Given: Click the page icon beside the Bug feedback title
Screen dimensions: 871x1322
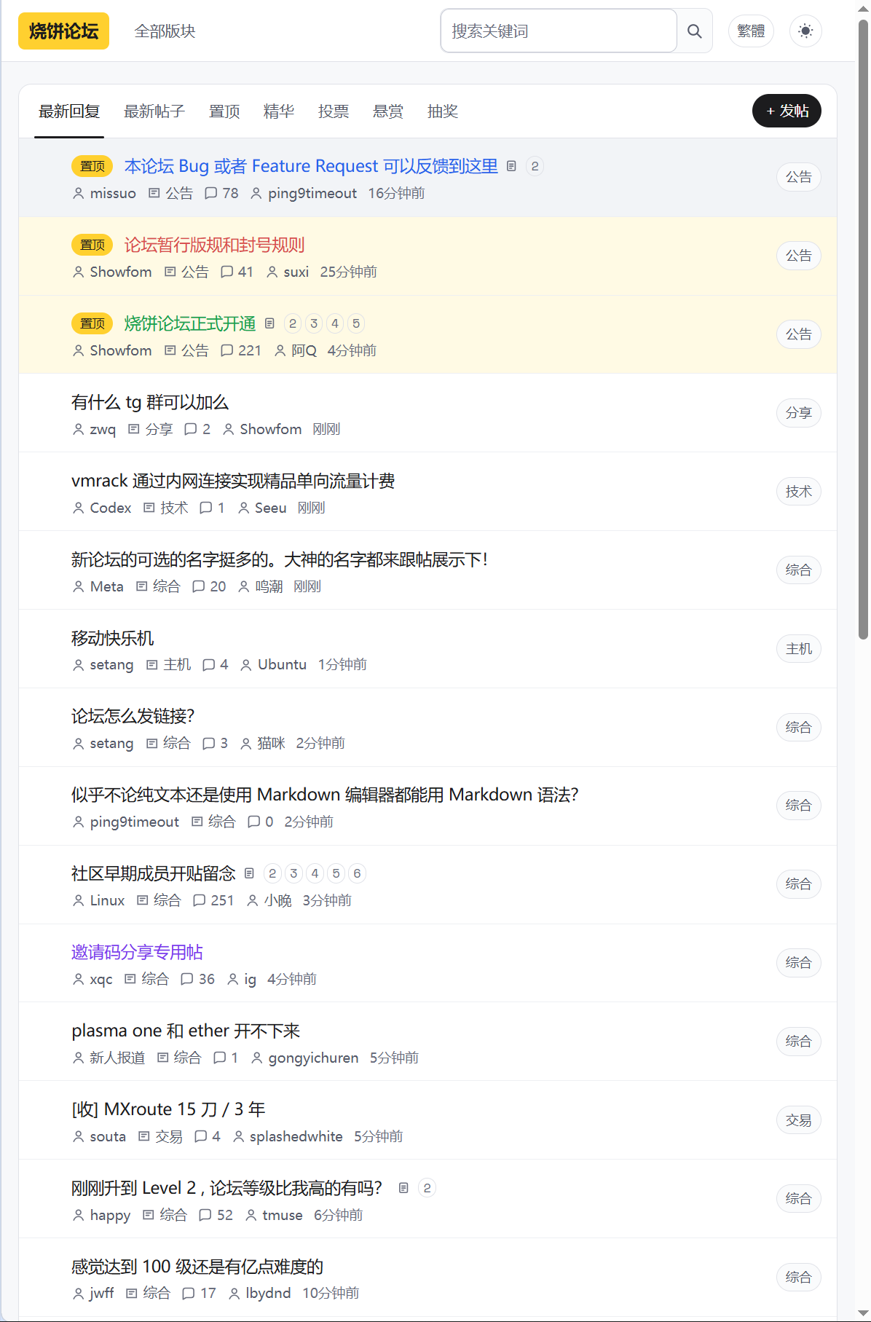Looking at the screenshot, I should (x=511, y=166).
